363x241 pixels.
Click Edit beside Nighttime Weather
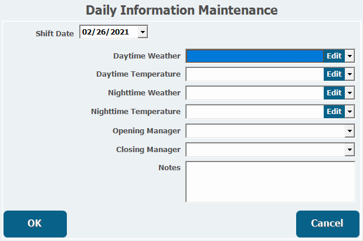tap(334, 93)
